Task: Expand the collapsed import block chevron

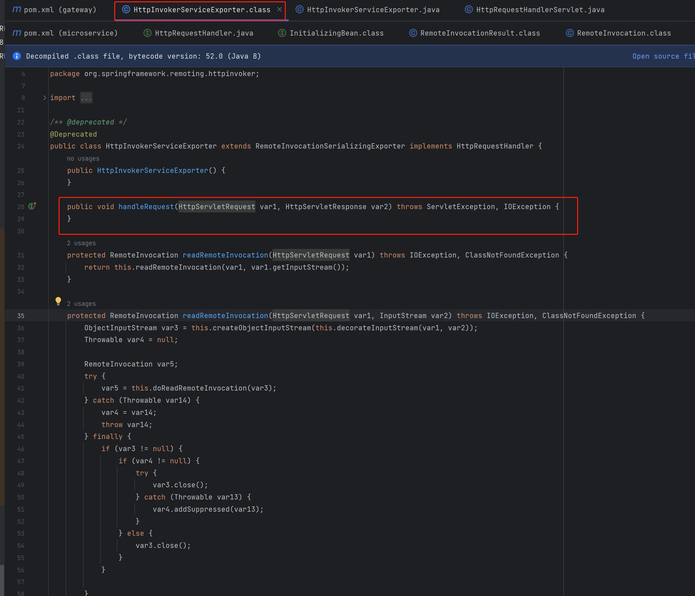Action: [45, 97]
